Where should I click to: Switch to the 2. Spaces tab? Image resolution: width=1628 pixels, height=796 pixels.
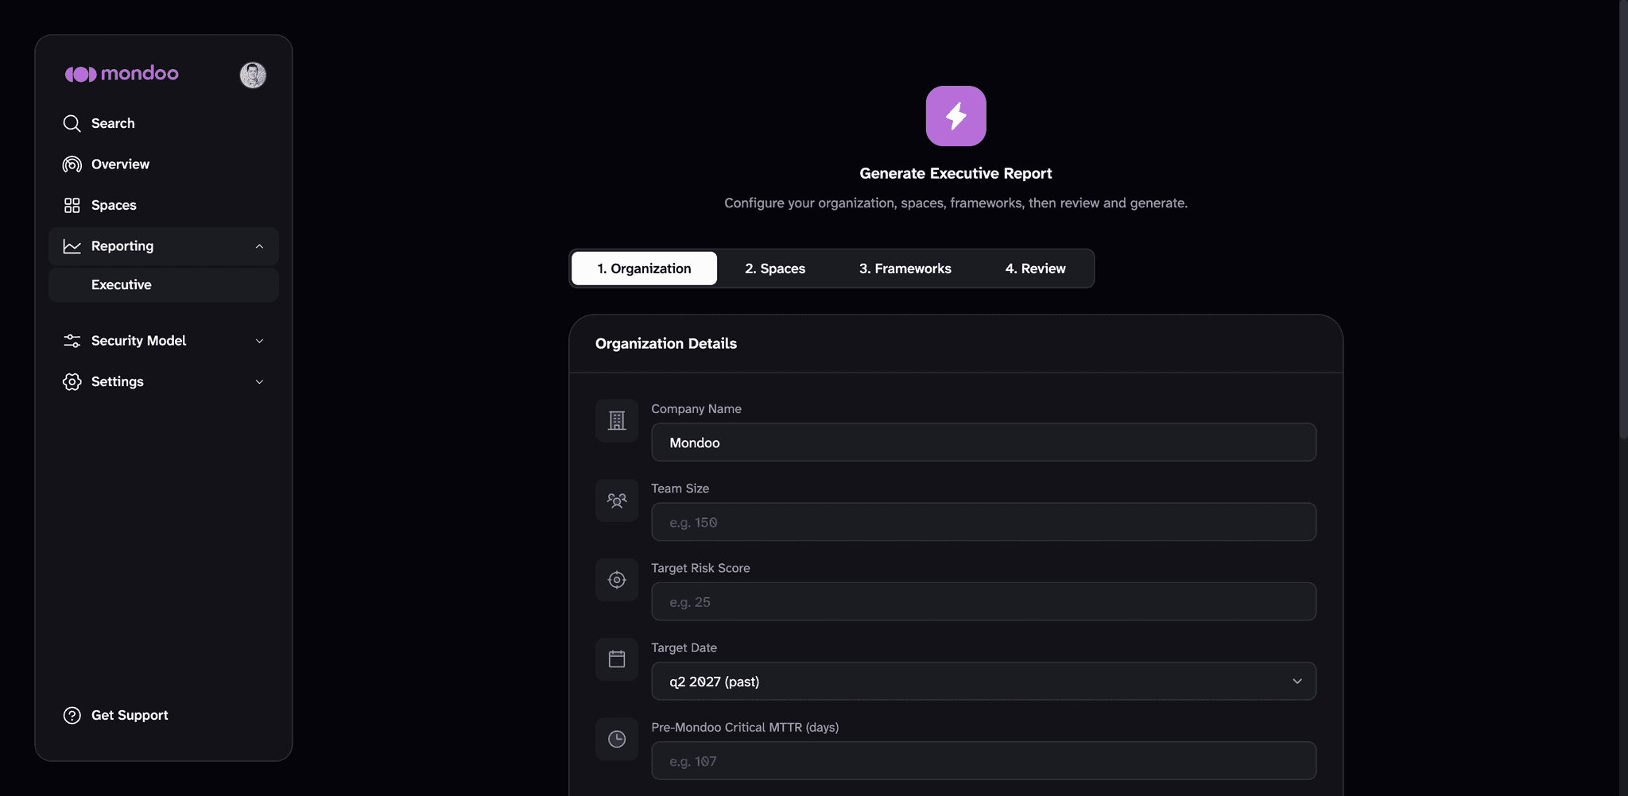tap(775, 269)
